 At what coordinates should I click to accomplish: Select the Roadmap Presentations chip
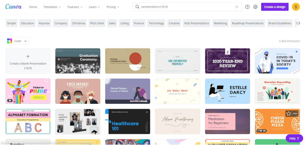pos(248,23)
